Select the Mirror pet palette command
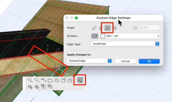Screen dimensions: 172x102 (x=44, y=87)
